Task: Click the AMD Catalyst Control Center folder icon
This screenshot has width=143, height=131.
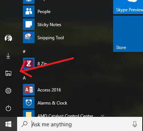Action: (x=29, y=114)
